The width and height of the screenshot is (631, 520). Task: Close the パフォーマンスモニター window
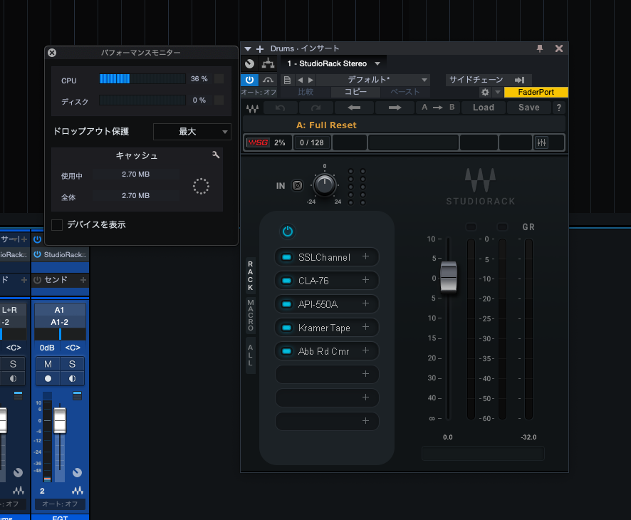52,53
